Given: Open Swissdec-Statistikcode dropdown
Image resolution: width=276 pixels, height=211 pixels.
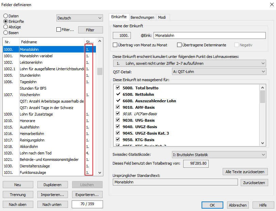Looking at the screenshot, I should point(219,155).
